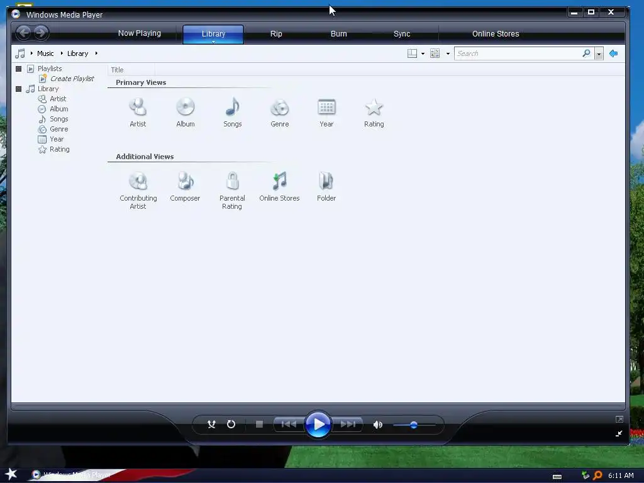Switch to the Rip tab
Screen dimensions: 644x483
(x=276, y=34)
